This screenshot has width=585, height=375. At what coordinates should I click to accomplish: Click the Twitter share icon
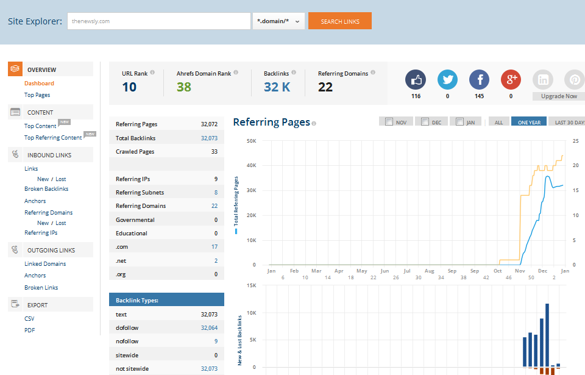coord(447,79)
